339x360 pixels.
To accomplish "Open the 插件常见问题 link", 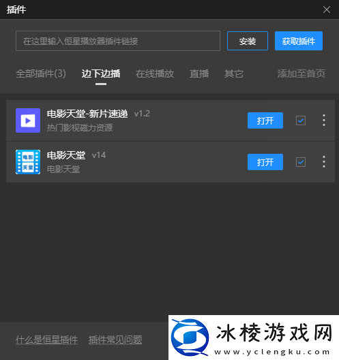I will (x=115, y=340).
